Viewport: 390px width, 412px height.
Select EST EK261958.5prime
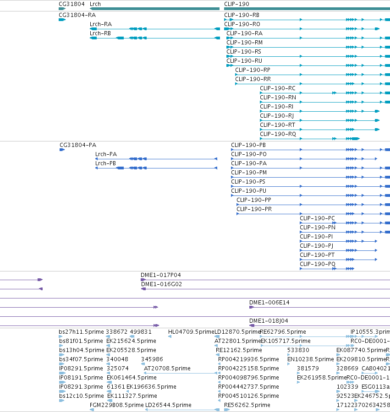(322, 378)
